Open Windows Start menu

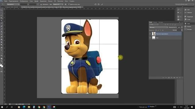click(2, 107)
